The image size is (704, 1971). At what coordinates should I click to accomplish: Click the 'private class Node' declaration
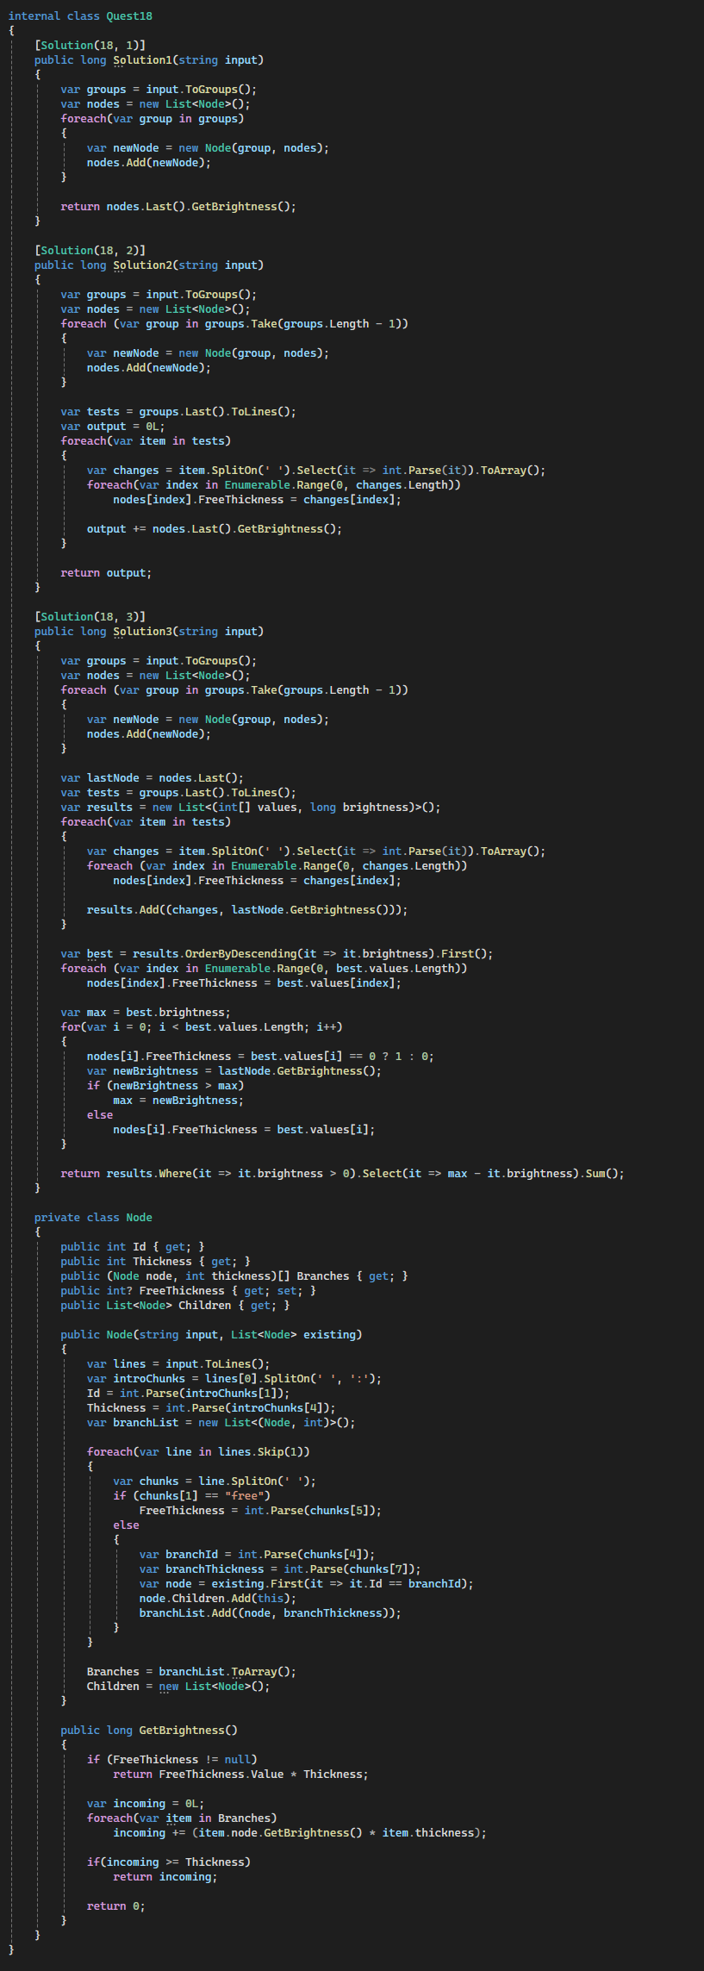pyautogui.click(x=93, y=1217)
